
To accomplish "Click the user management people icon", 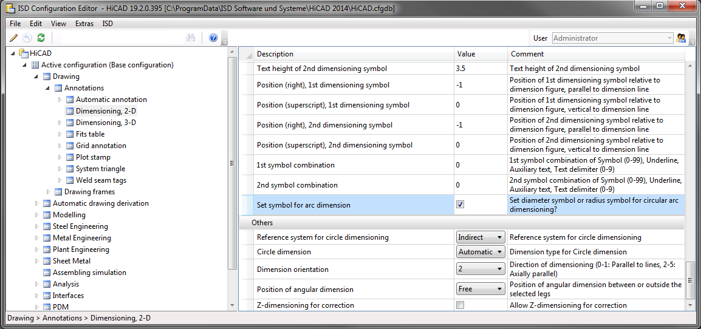I will (x=681, y=38).
